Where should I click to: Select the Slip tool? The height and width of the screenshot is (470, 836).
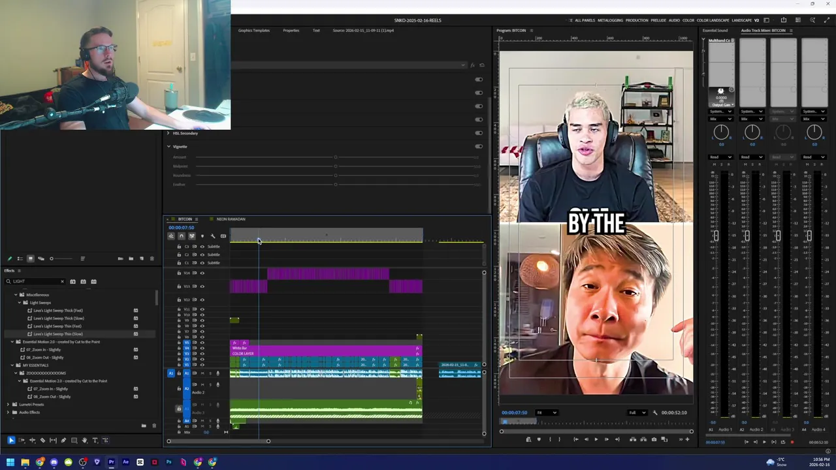coord(53,441)
